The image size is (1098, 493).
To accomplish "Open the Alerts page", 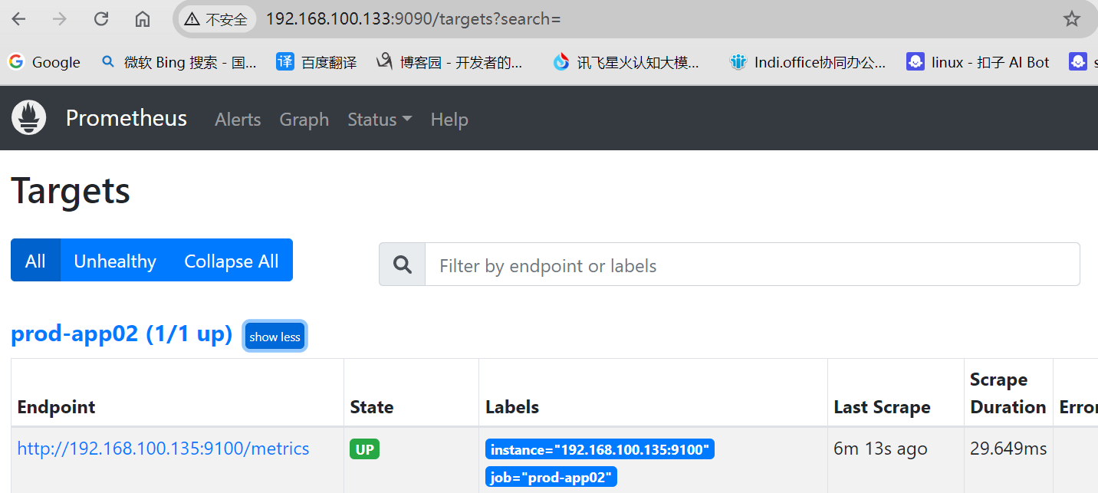I will click(x=238, y=120).
